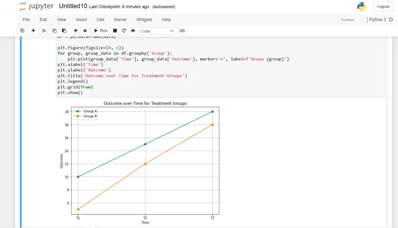Open the Kernel menu
The width and height of the screenshot is (398, 228).
tap(120, 19)
